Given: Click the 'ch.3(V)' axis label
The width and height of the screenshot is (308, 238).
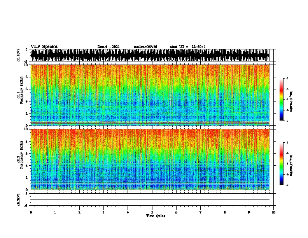Looking at the screenshot, I should [18, 199].
